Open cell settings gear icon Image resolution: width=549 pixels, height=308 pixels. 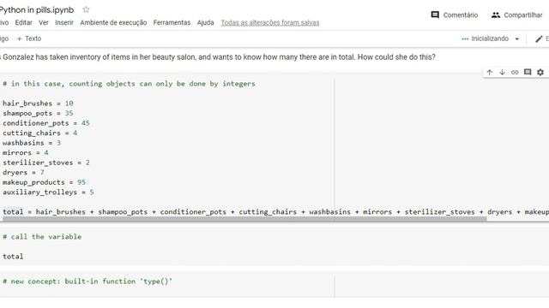540,72
